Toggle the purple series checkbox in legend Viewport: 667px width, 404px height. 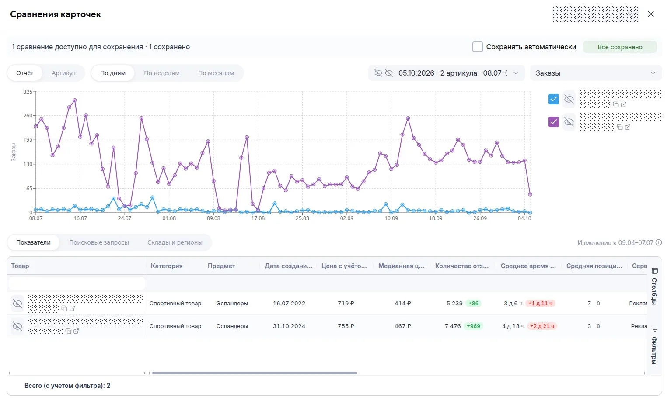pos(554,122)
